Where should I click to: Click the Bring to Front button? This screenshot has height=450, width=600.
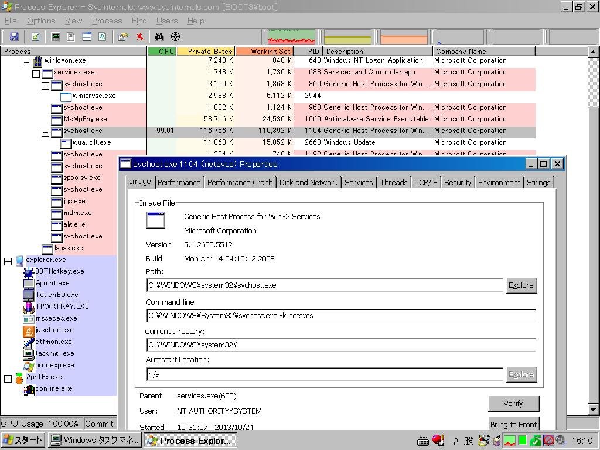click(513, 424)
